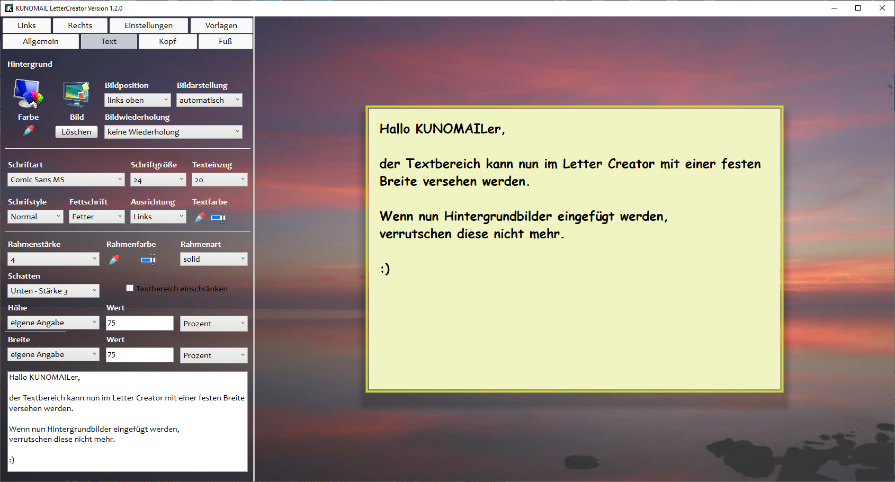Click the Breite Wert input field

tap(140, 355)
